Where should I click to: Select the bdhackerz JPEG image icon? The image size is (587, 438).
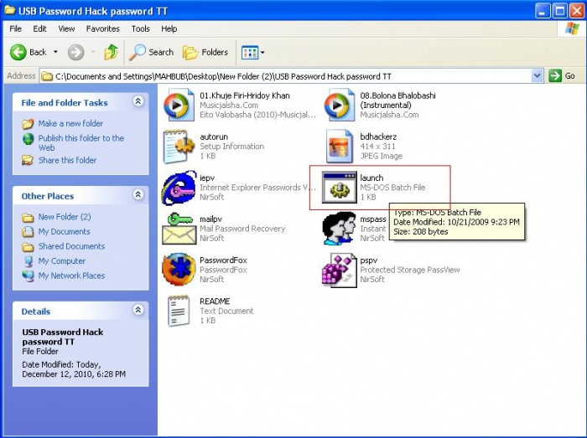(339, 146)
